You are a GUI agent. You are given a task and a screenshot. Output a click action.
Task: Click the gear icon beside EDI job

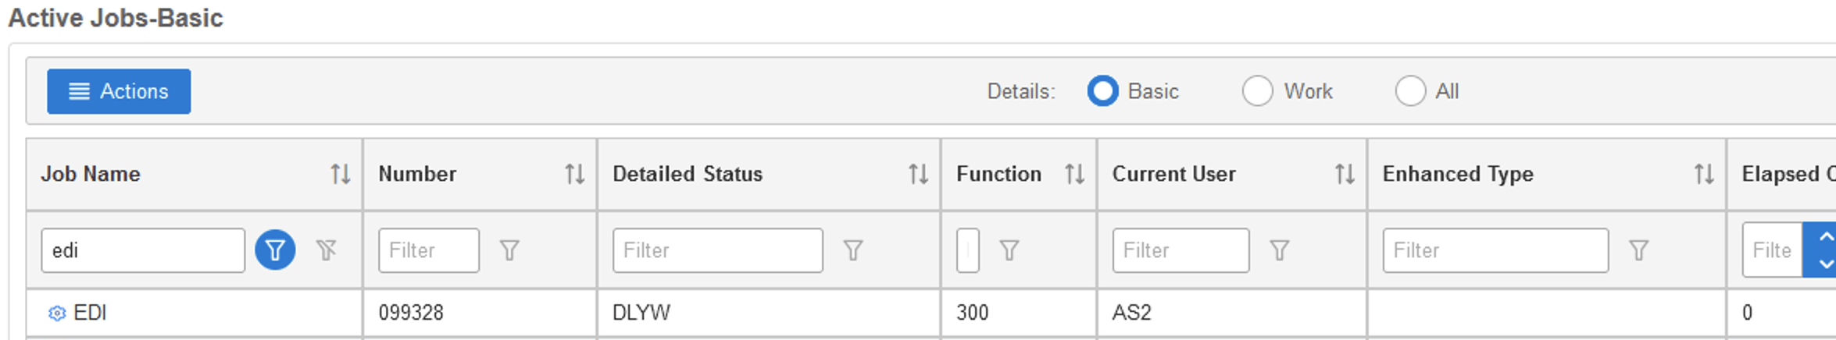coord(57,313)
